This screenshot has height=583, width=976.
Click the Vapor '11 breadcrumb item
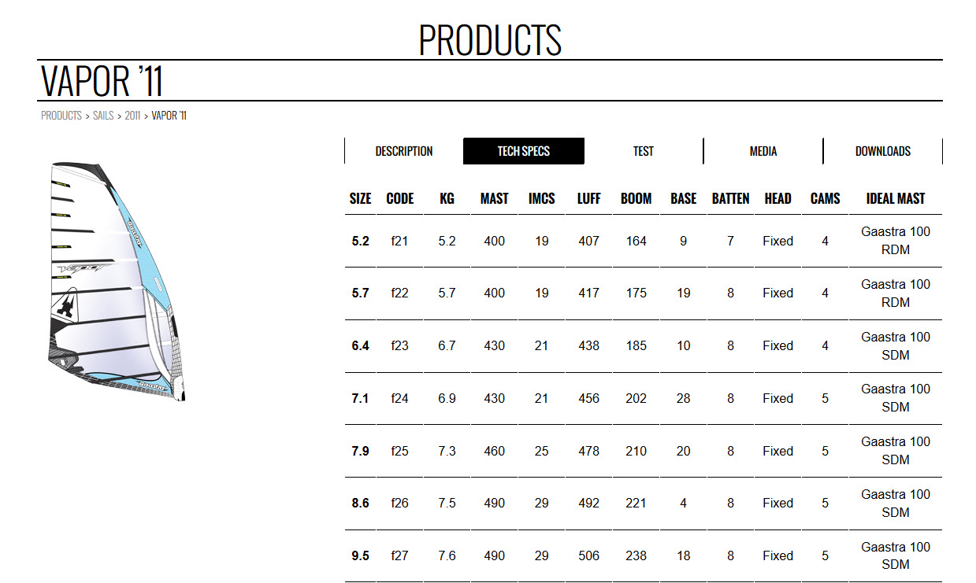pyautogui.click(x=169, y=116)
